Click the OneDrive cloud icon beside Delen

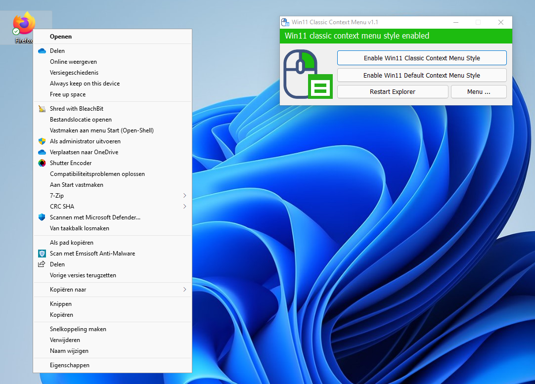coord(42,51)
